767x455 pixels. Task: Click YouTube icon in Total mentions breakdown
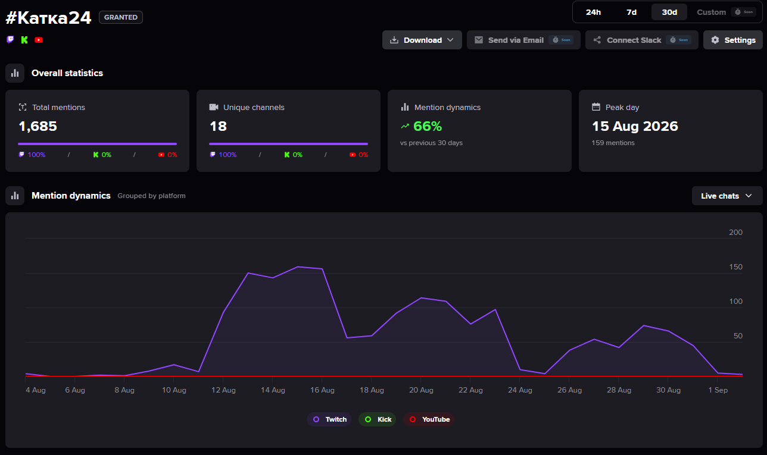[x=161, y=155]
